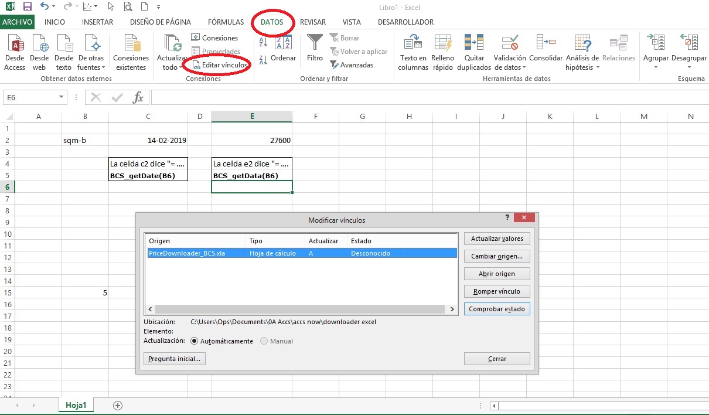
Task: Click the Save icon in quick access toolbar
Action: point(27,7)
